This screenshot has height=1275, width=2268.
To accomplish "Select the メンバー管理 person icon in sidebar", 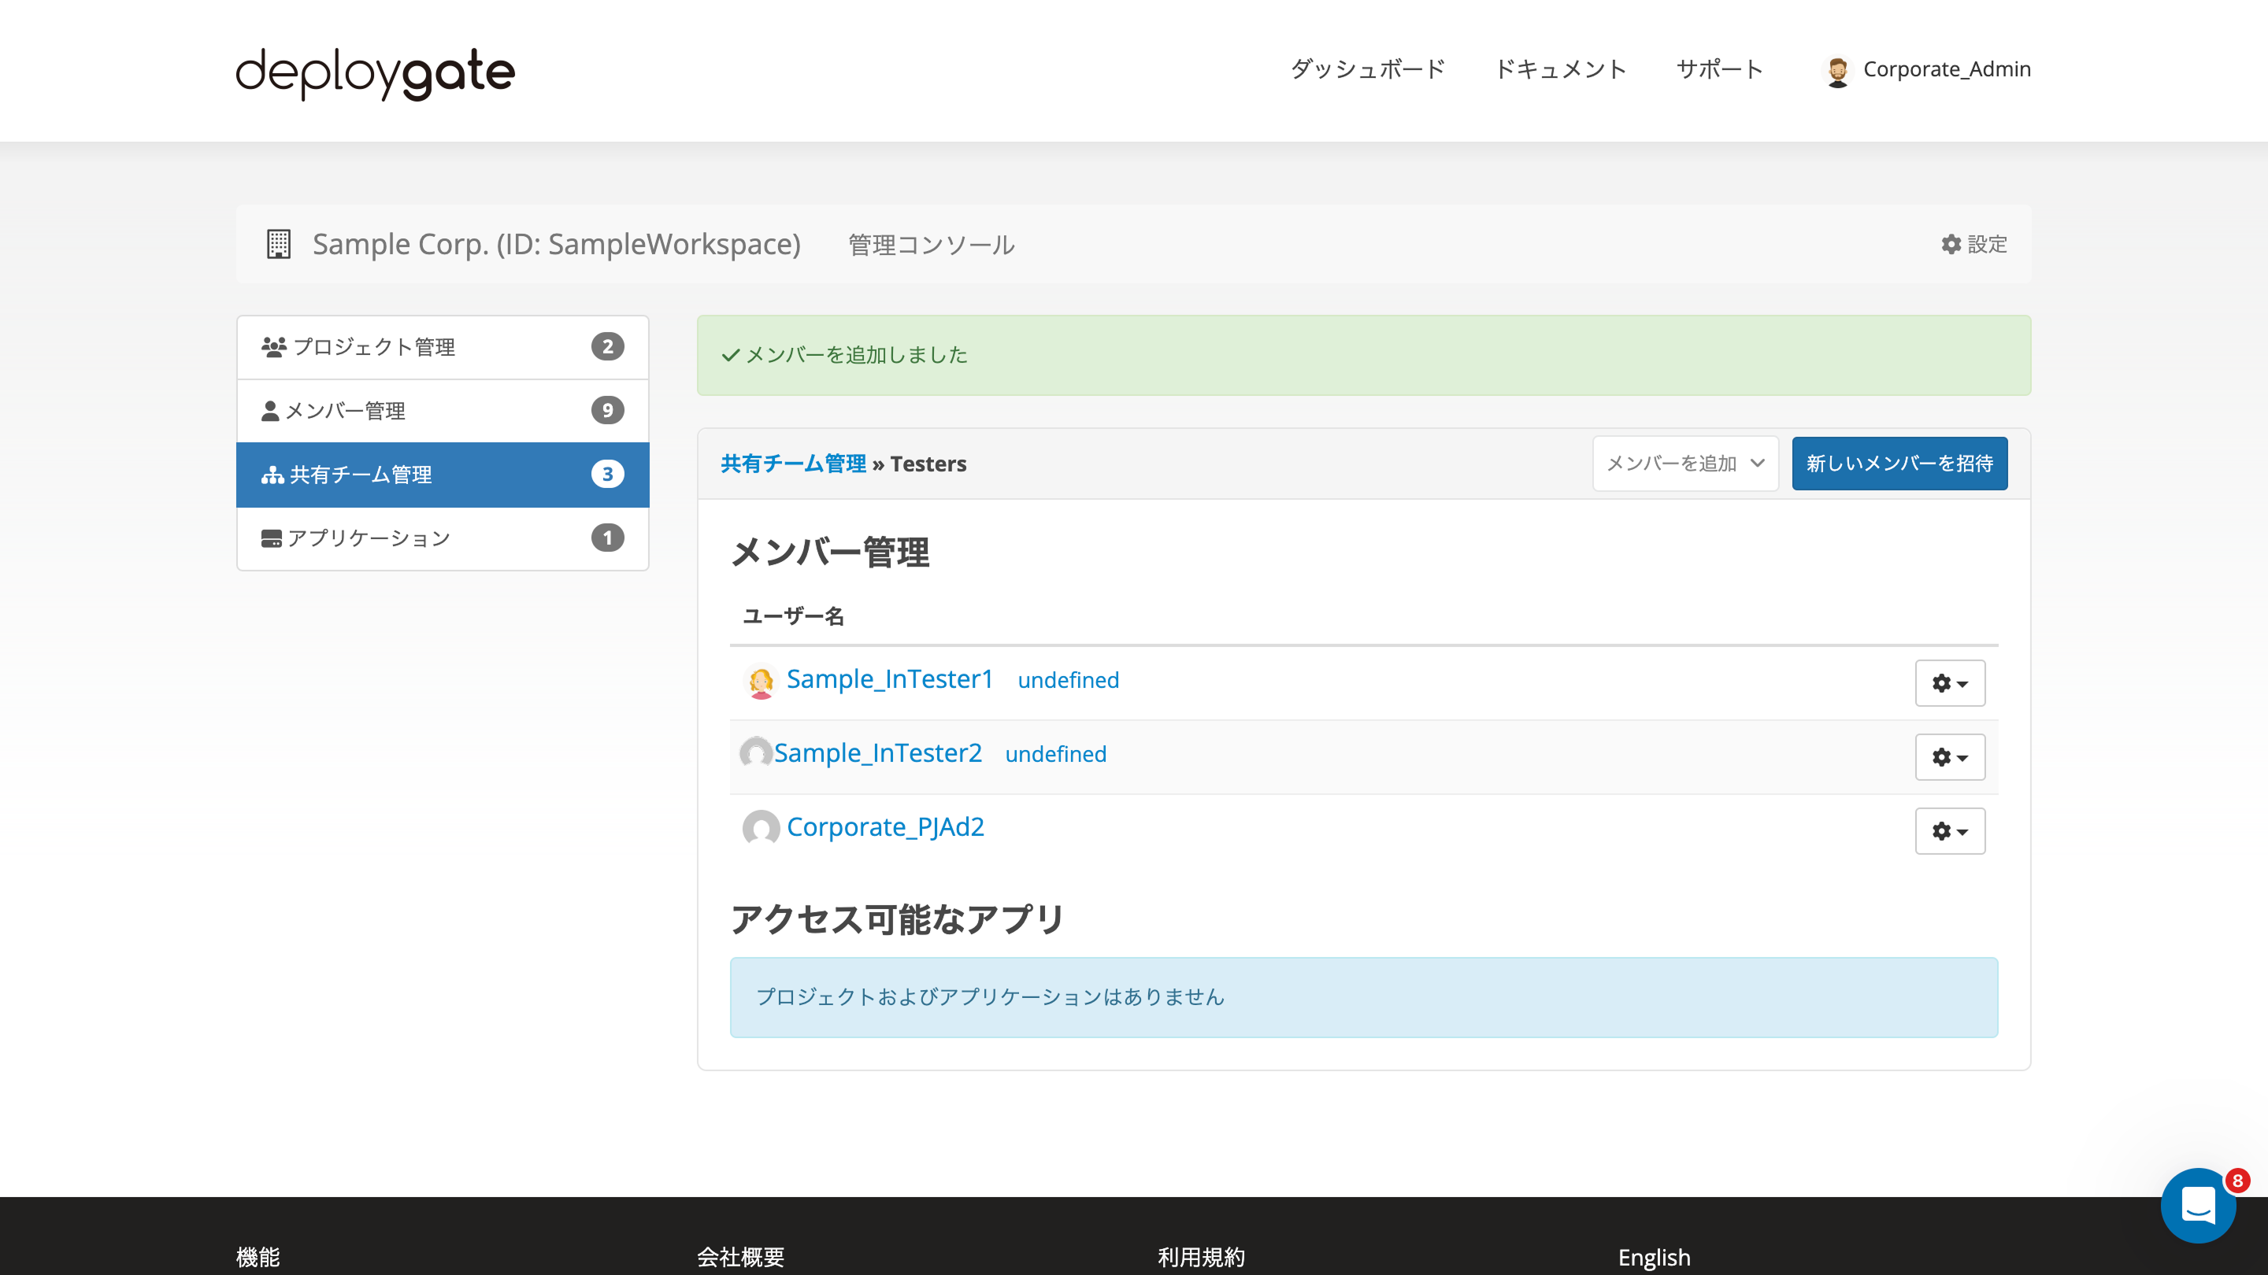I will 271,410.
